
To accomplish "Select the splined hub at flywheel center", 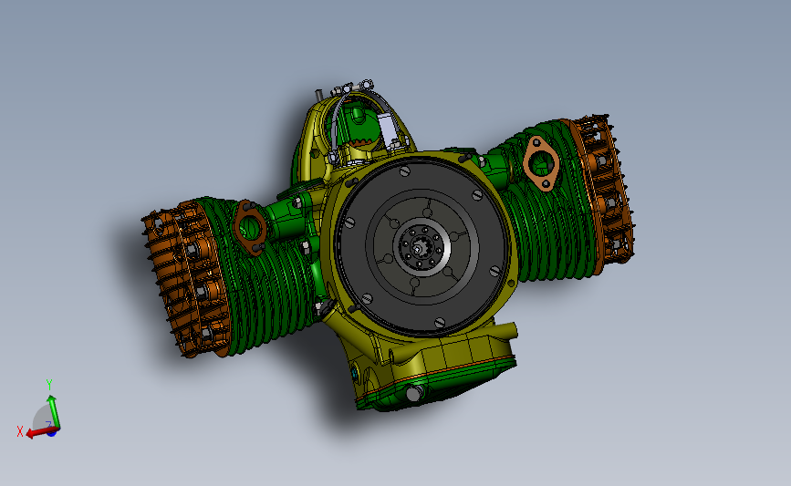I will click(420, 248).
